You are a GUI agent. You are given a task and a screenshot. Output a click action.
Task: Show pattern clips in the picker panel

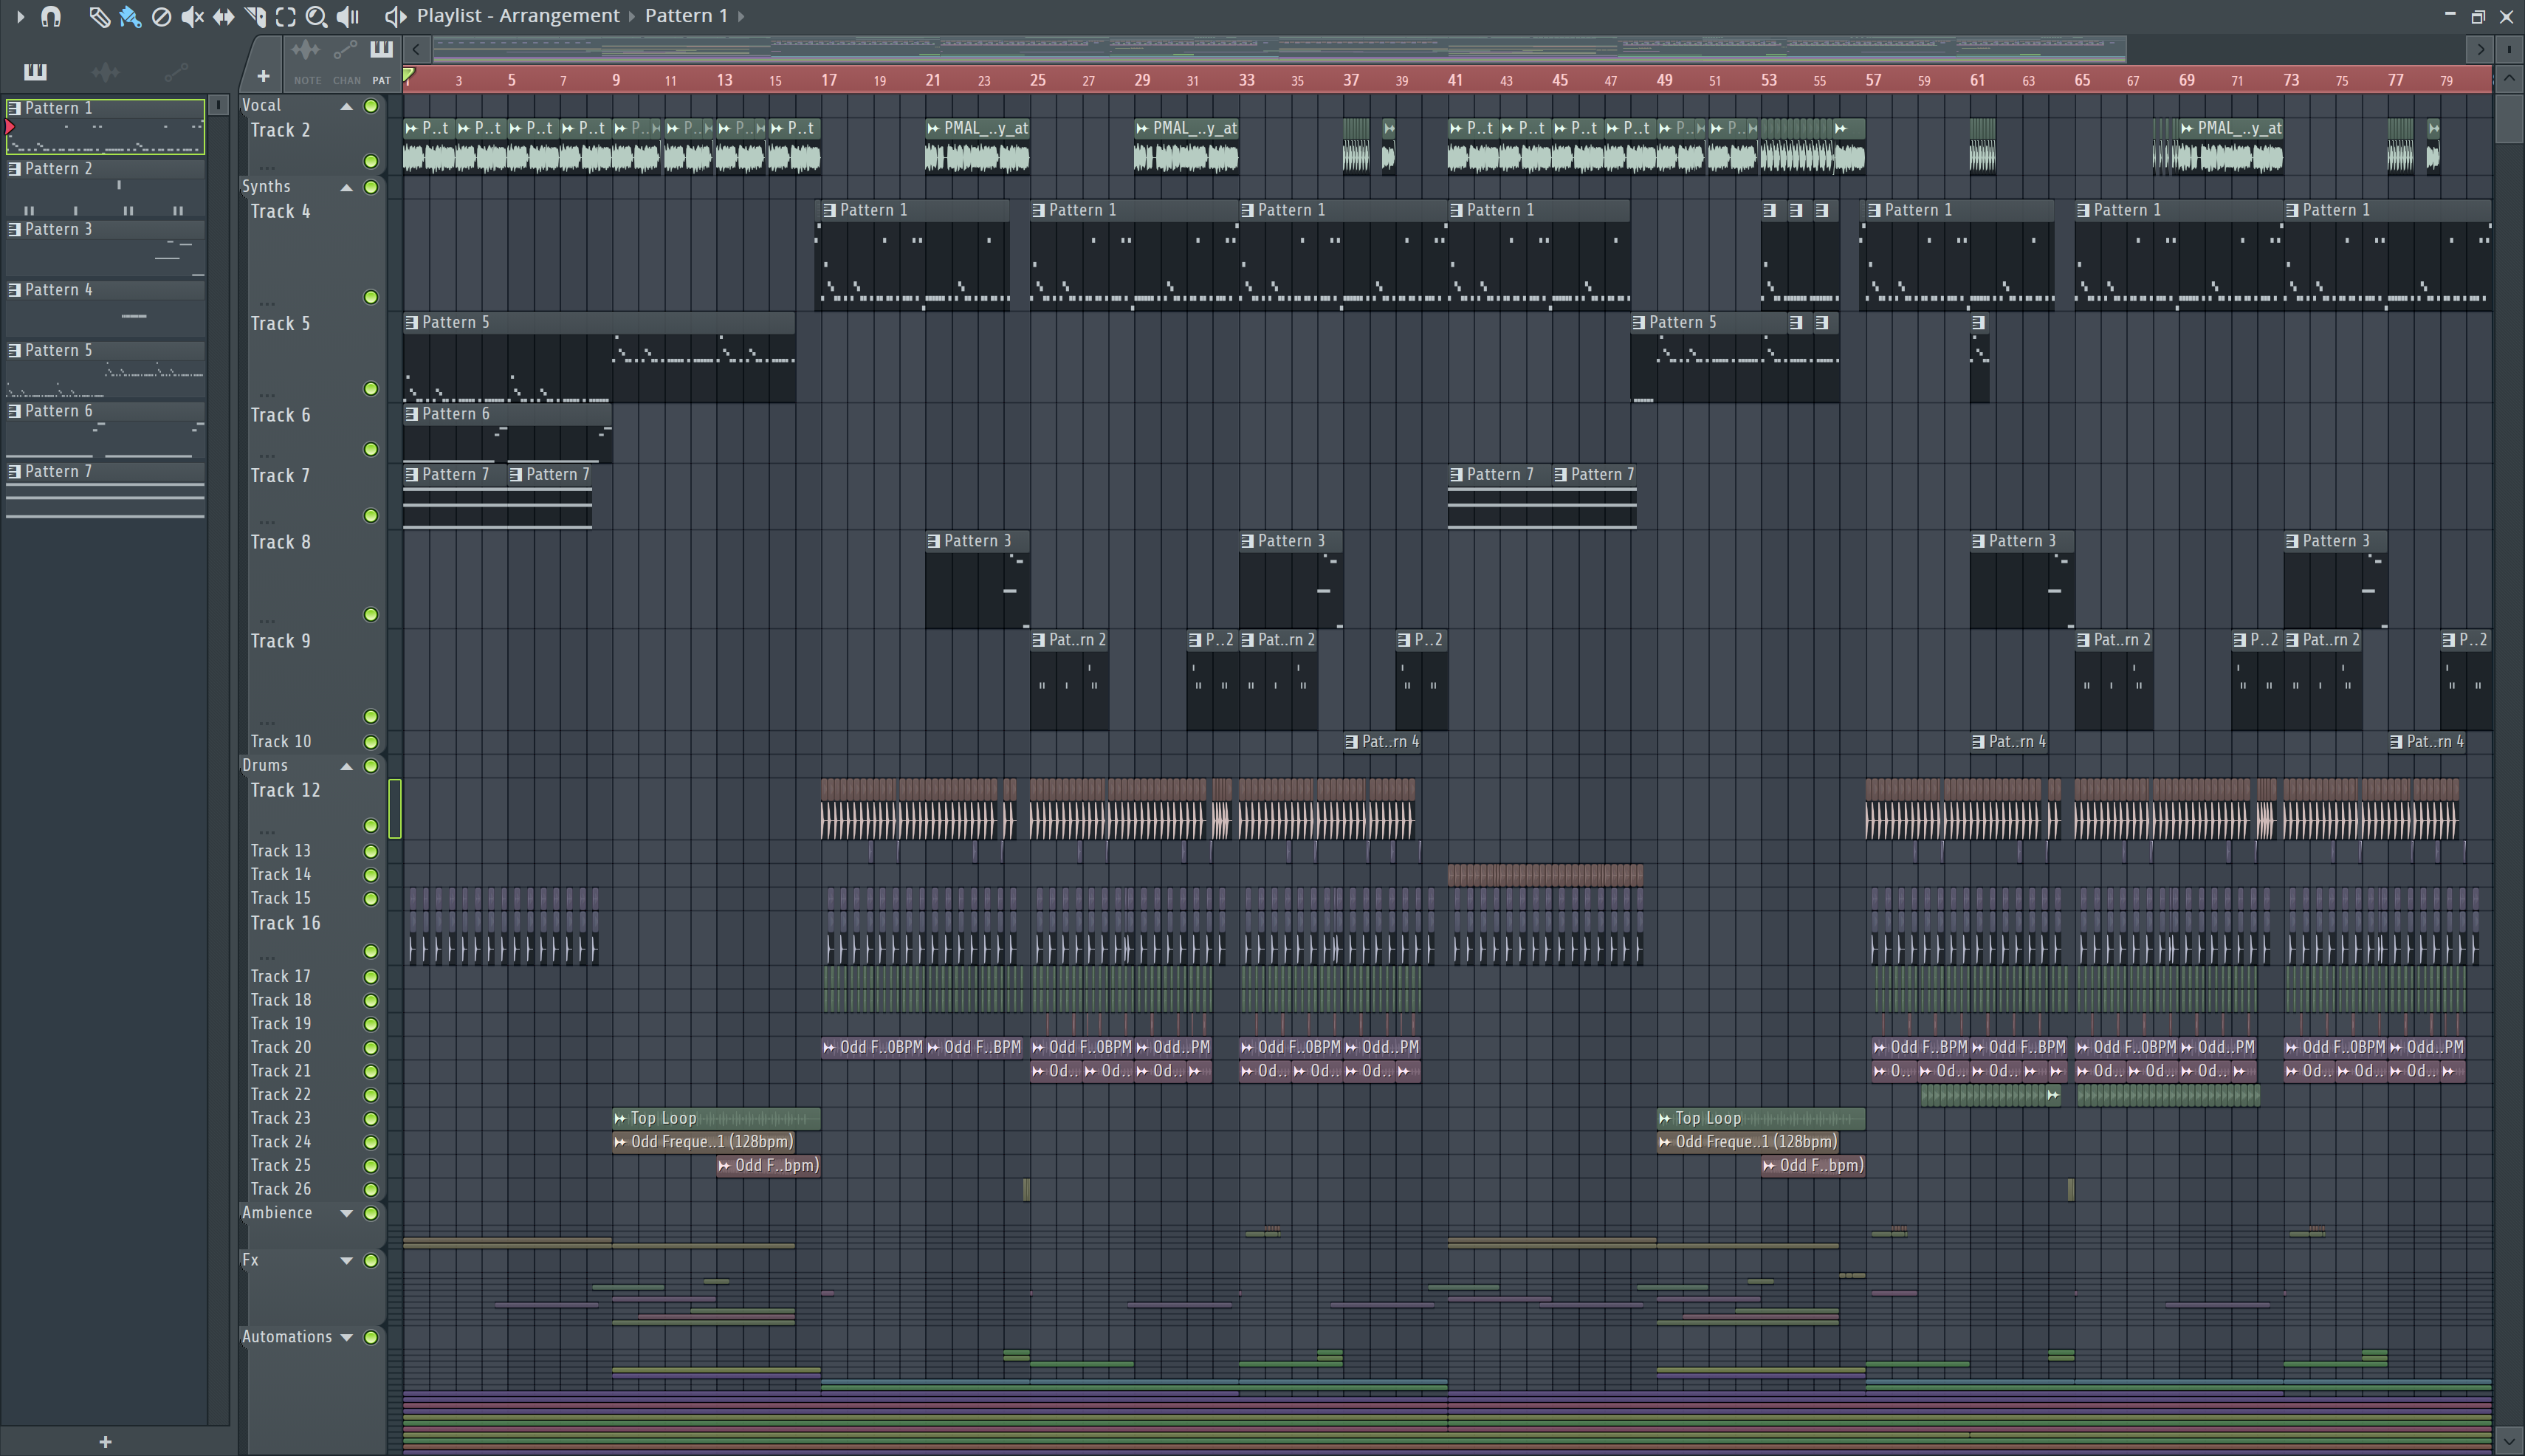click(35, 71)
